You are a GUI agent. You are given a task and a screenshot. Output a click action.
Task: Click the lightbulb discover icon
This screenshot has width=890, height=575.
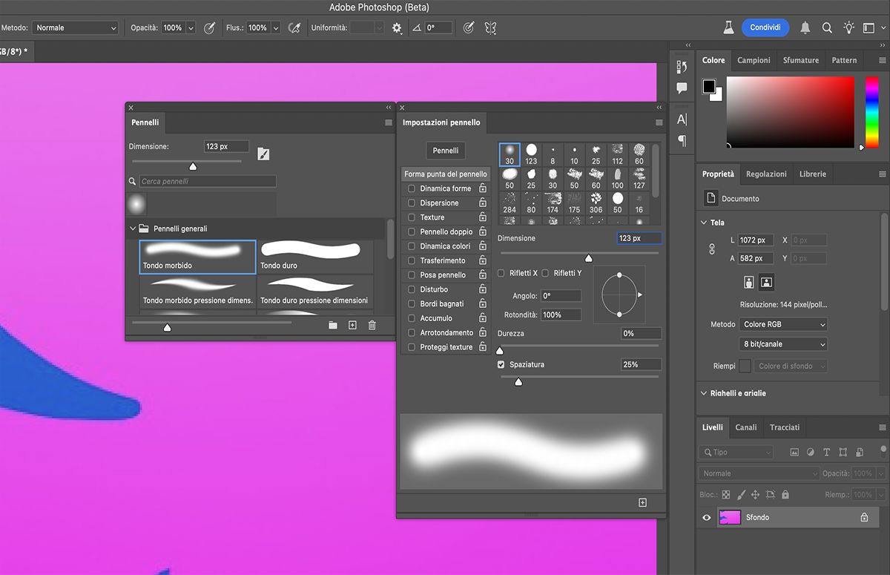[x=849, y=27]
